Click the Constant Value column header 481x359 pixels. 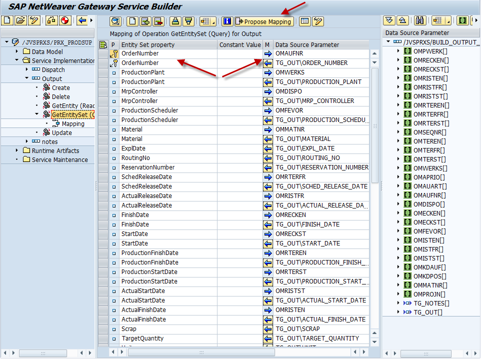[240, 45]
